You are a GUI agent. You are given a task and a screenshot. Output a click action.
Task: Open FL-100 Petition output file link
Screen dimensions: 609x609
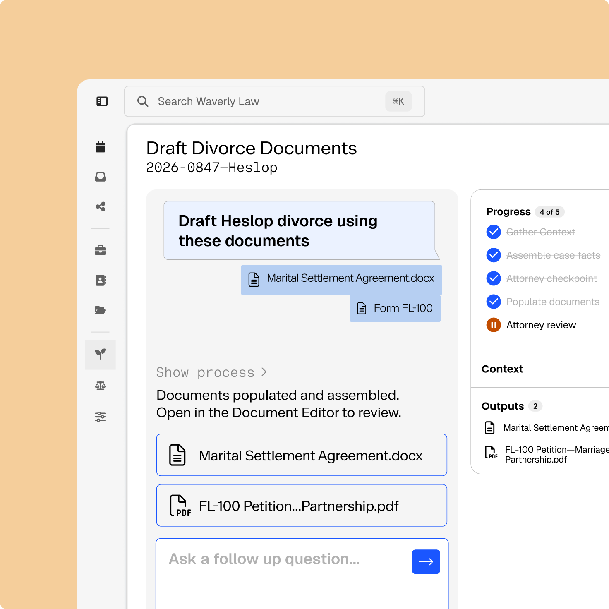(x=557, y=454)
